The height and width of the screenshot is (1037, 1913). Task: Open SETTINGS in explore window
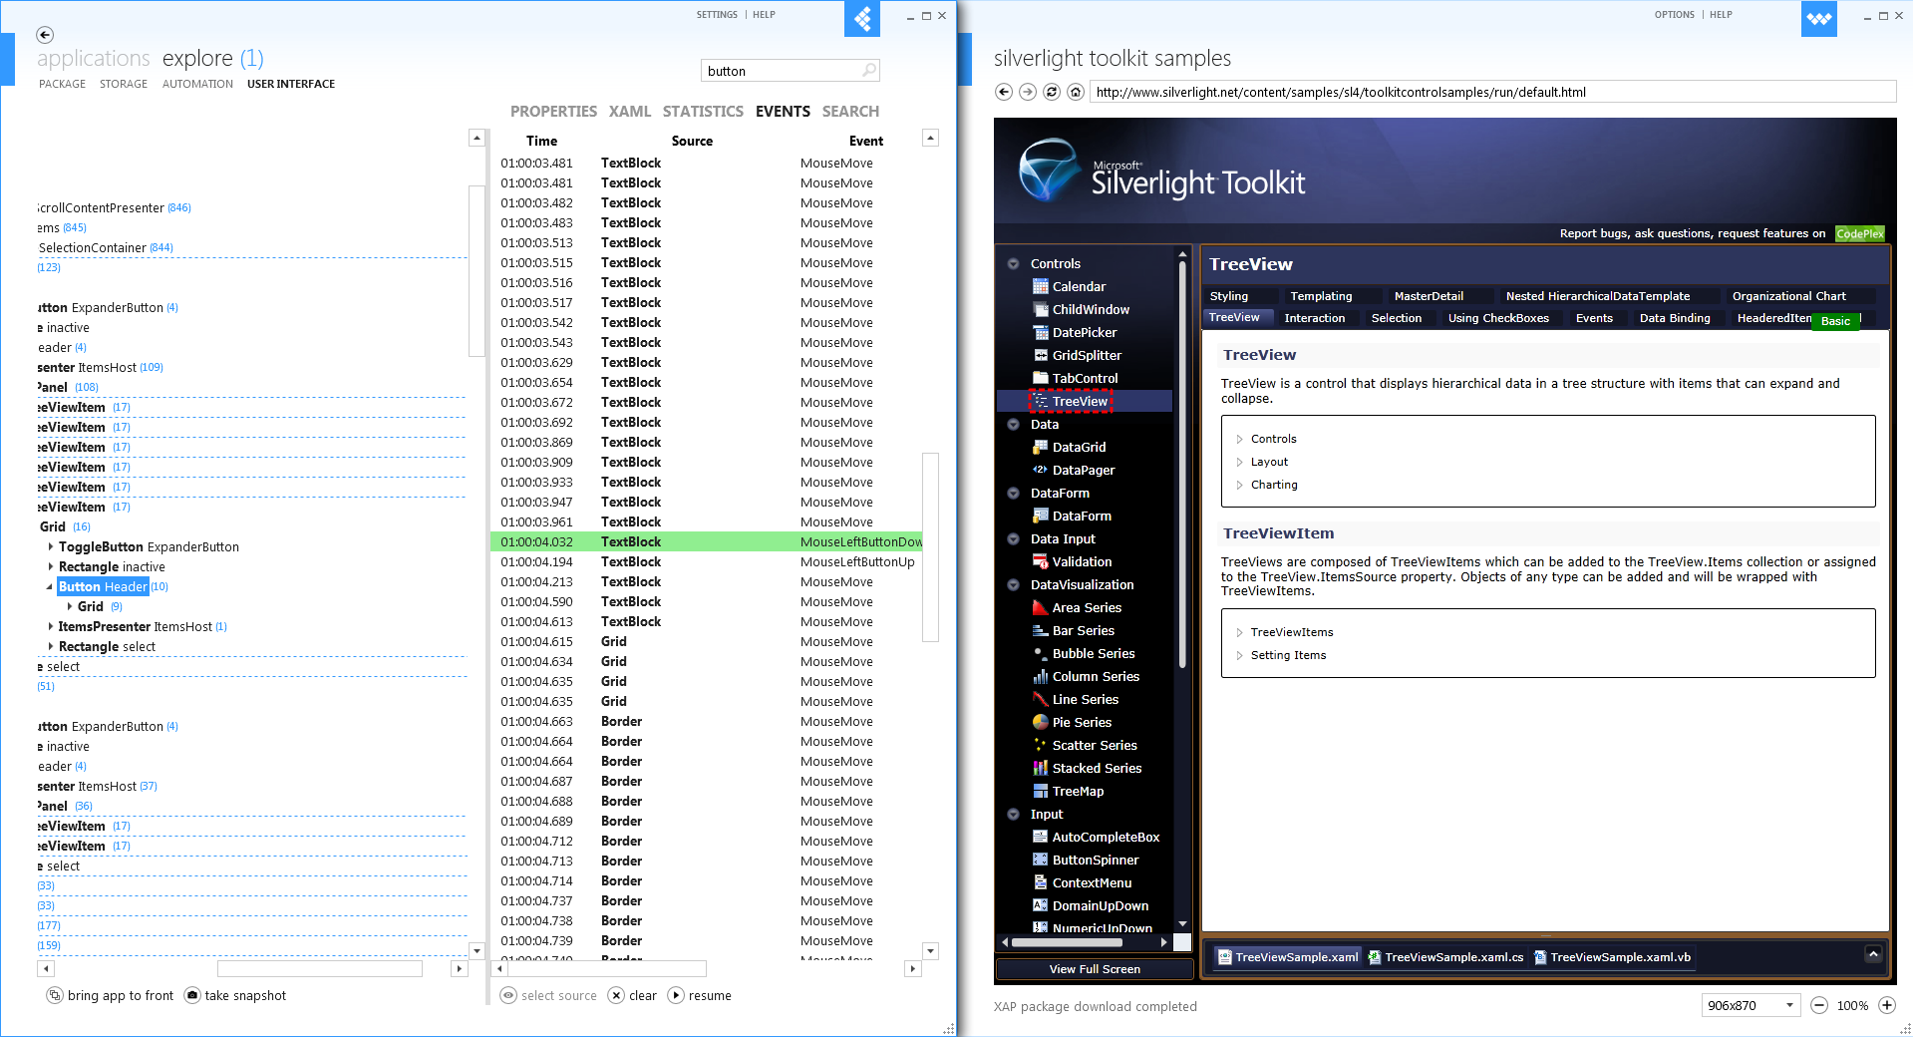click(717, 15)
